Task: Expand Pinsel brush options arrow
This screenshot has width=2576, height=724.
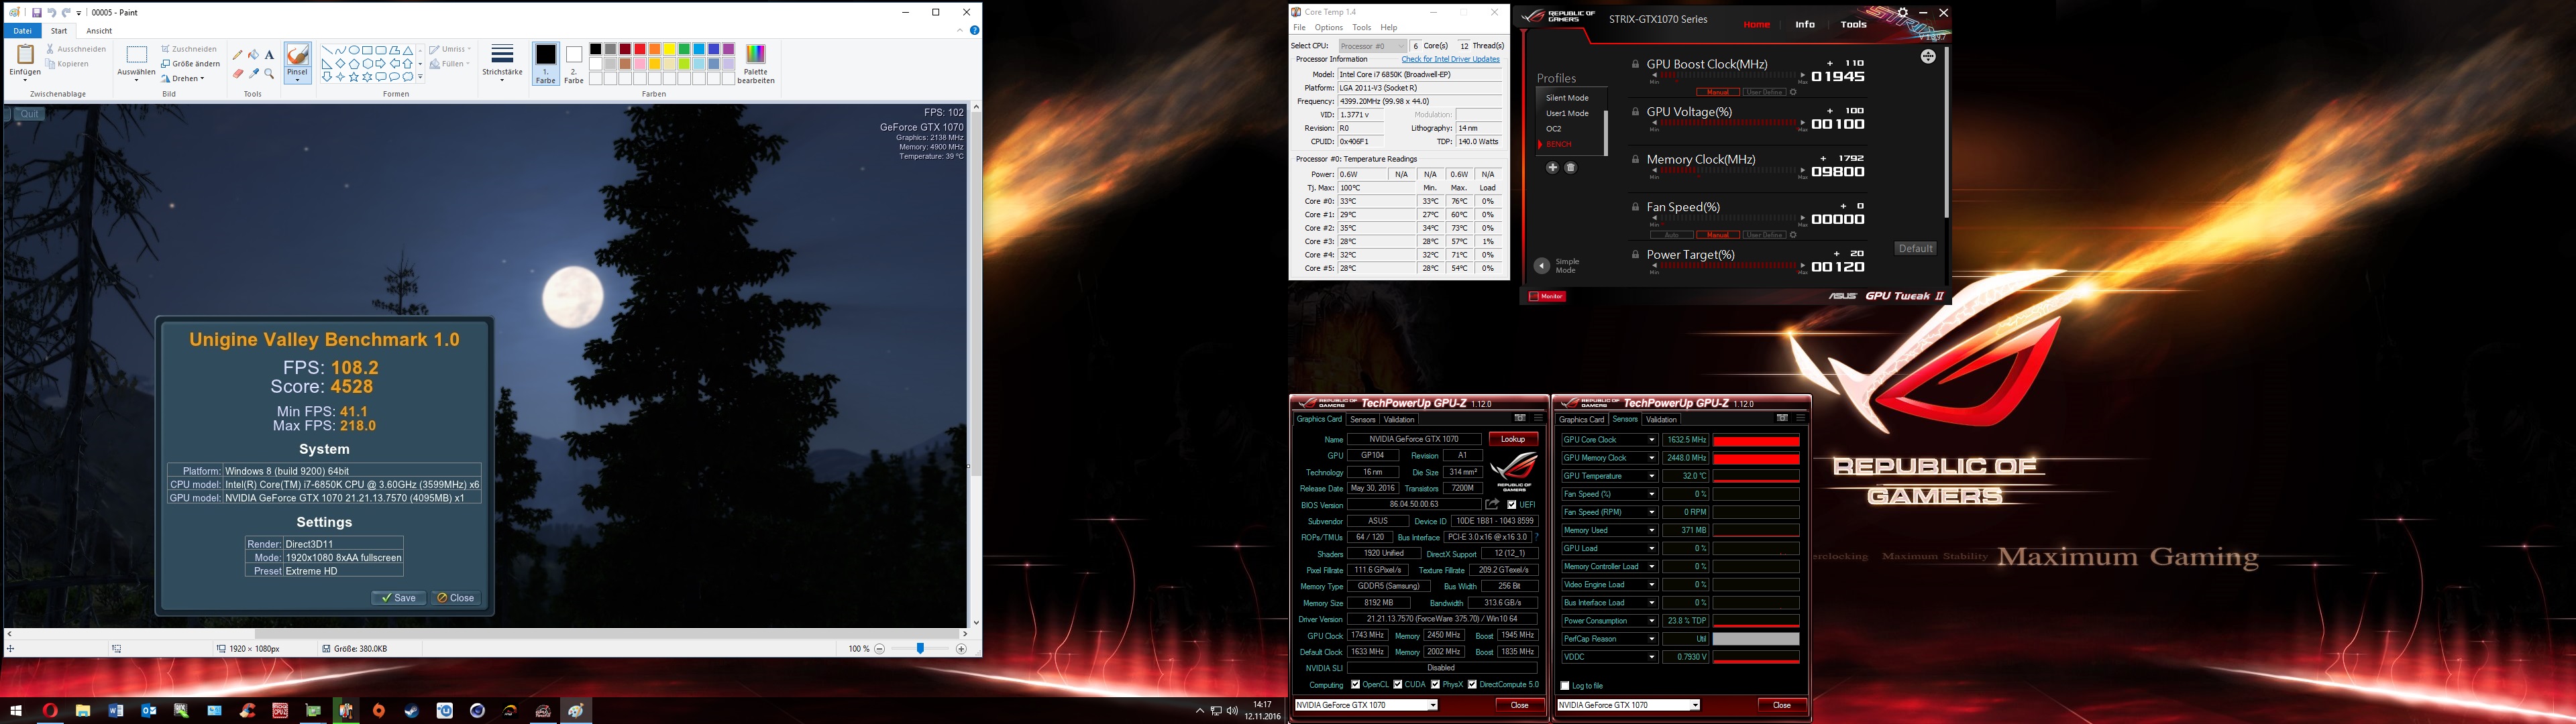Action: click(297, 80)
